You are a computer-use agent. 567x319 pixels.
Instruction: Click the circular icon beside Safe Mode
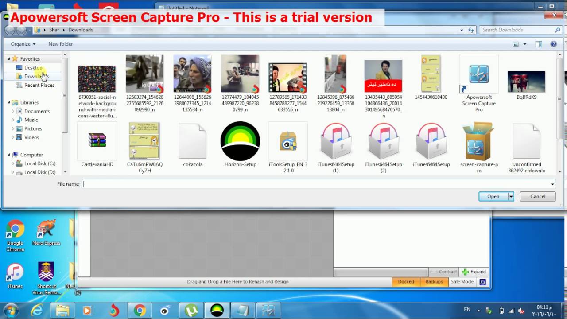483,282
